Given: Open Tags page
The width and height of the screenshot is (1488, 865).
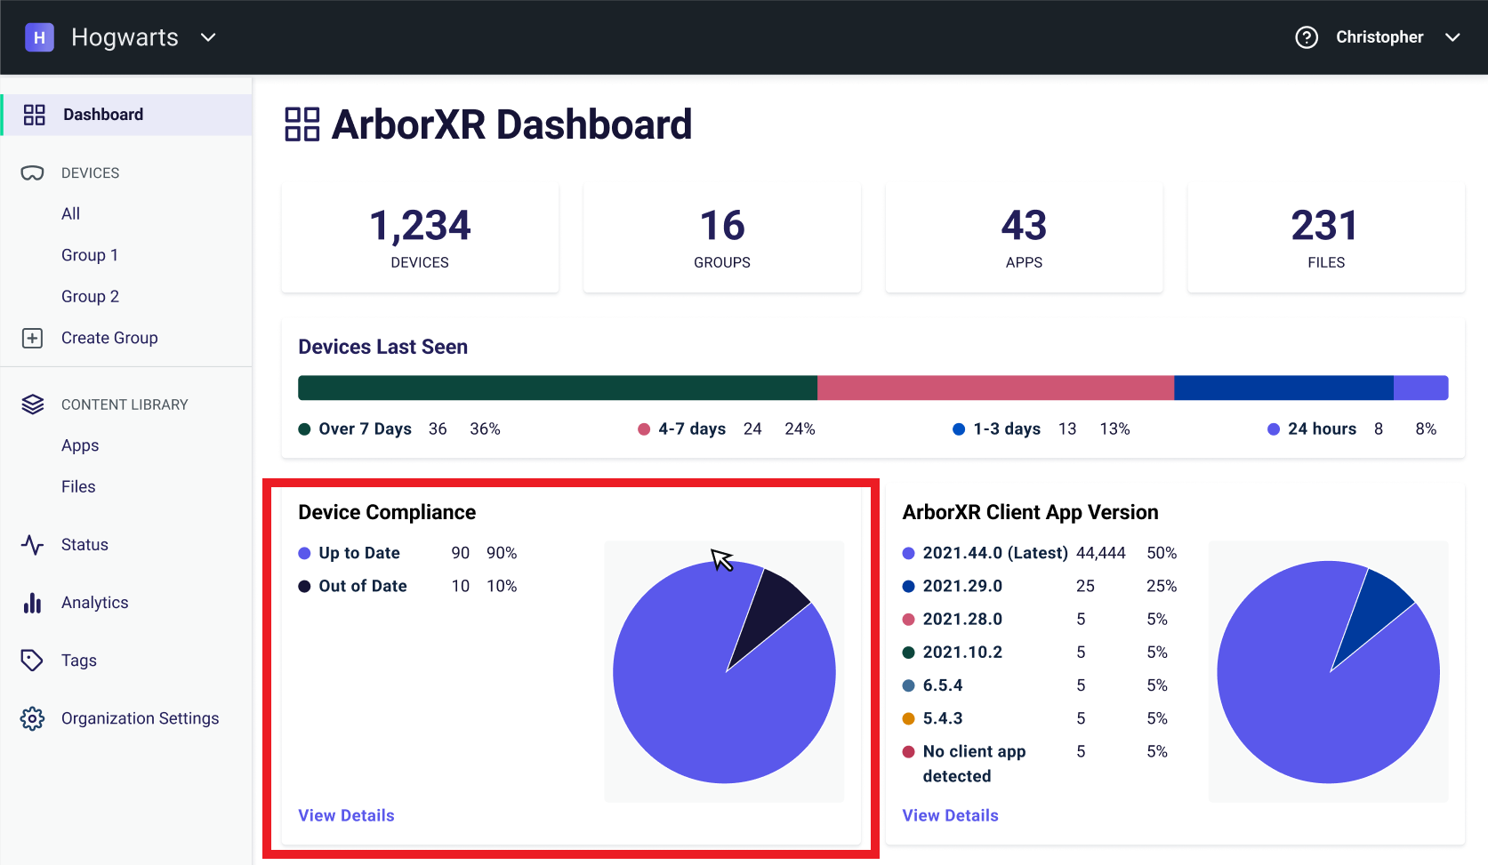Looking at the screenshot, I should click(x=79, y=661).
